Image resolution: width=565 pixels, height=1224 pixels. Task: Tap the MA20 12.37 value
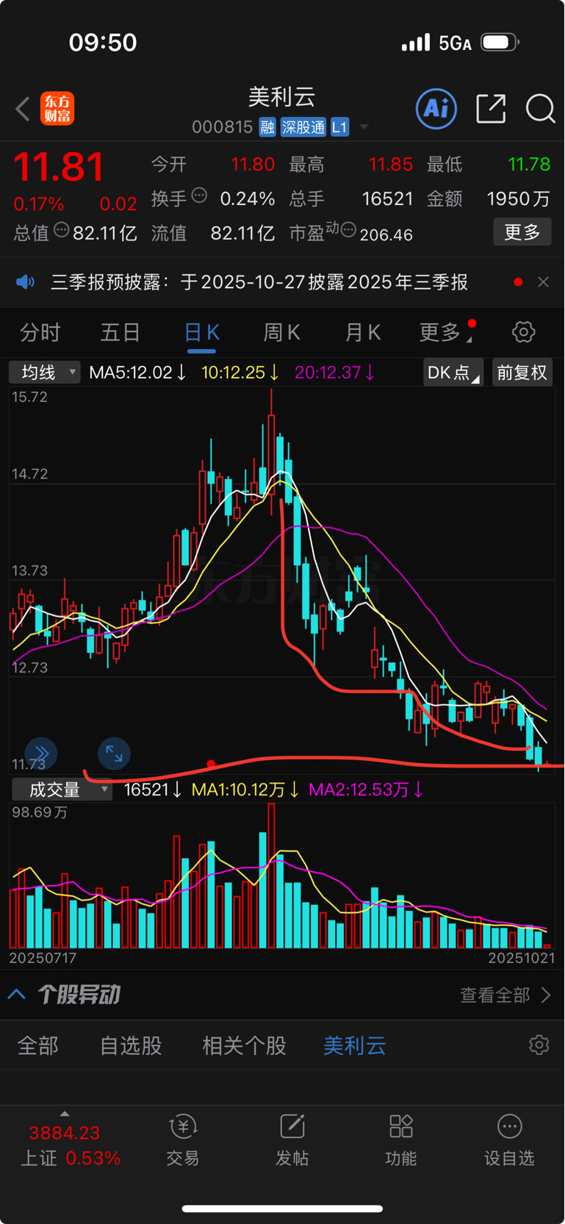coord(335,373)
